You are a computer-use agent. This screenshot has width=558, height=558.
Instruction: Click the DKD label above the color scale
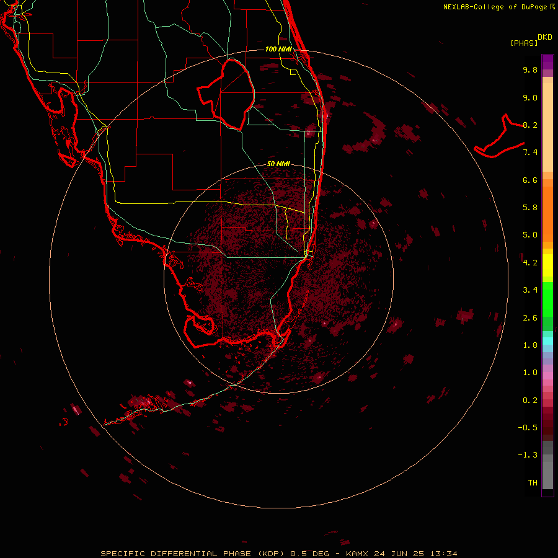pos(545,37)
